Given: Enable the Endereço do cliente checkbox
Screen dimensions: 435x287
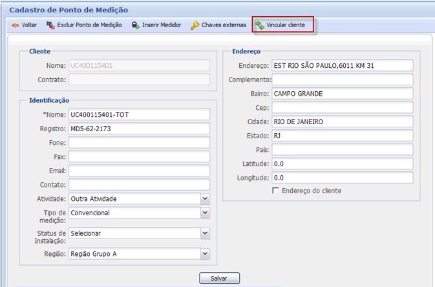Looking at the screenshot, I should coord(276,191).
